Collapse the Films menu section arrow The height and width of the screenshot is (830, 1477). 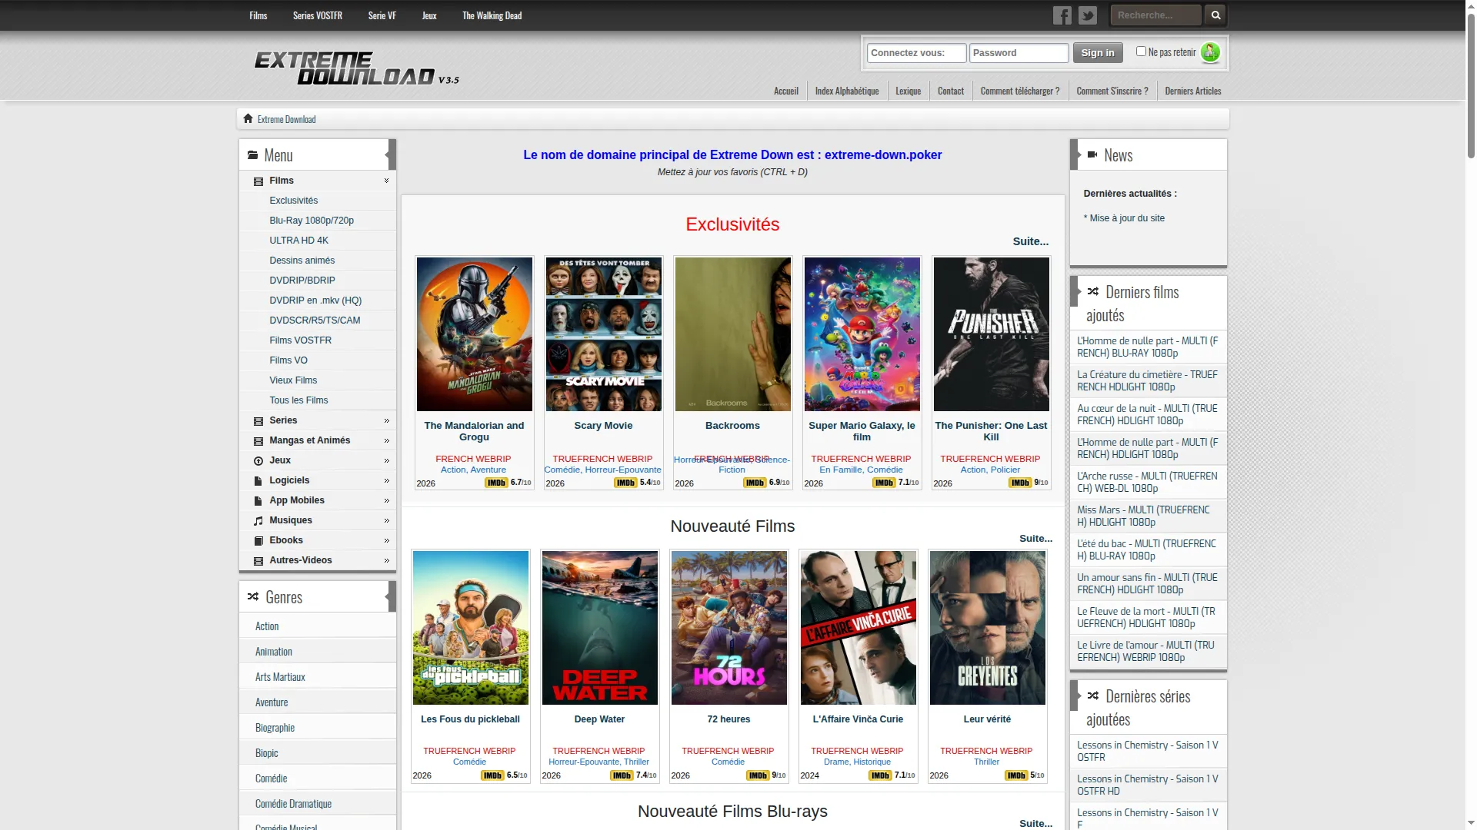coord(386,181)
